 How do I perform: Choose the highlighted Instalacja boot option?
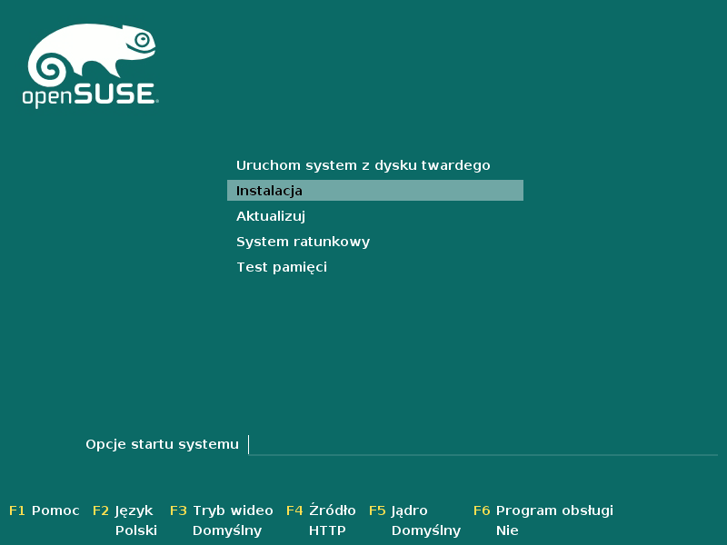point(374,191)
